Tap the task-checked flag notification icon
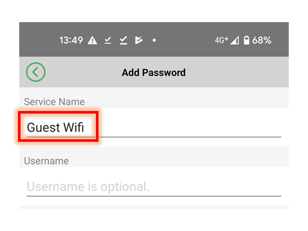308x231 pixels. (139, 40)
